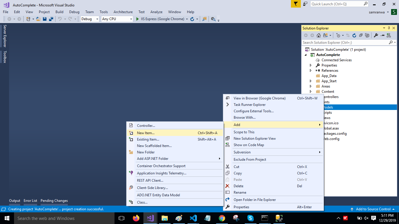Expand the Properties node in project tree
Viewport: 399px width, 224px height.
coord(310,65)
